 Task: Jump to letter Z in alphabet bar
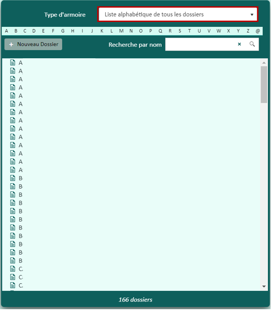[248, 31]
